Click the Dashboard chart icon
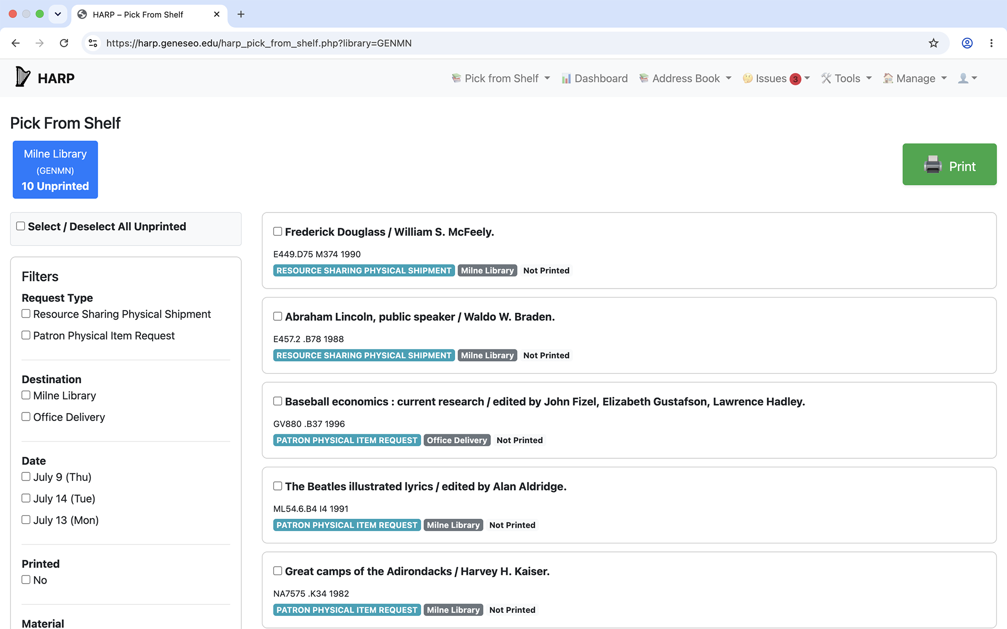 coord(566,78)
